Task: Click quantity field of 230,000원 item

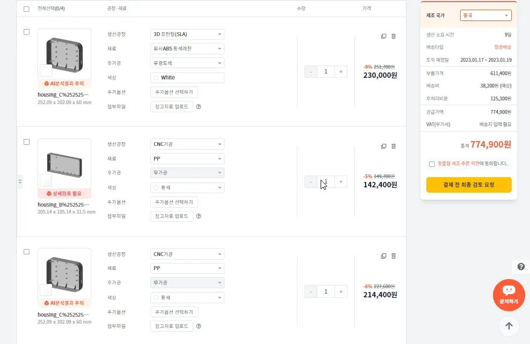Action: click(x=326, y=71)
